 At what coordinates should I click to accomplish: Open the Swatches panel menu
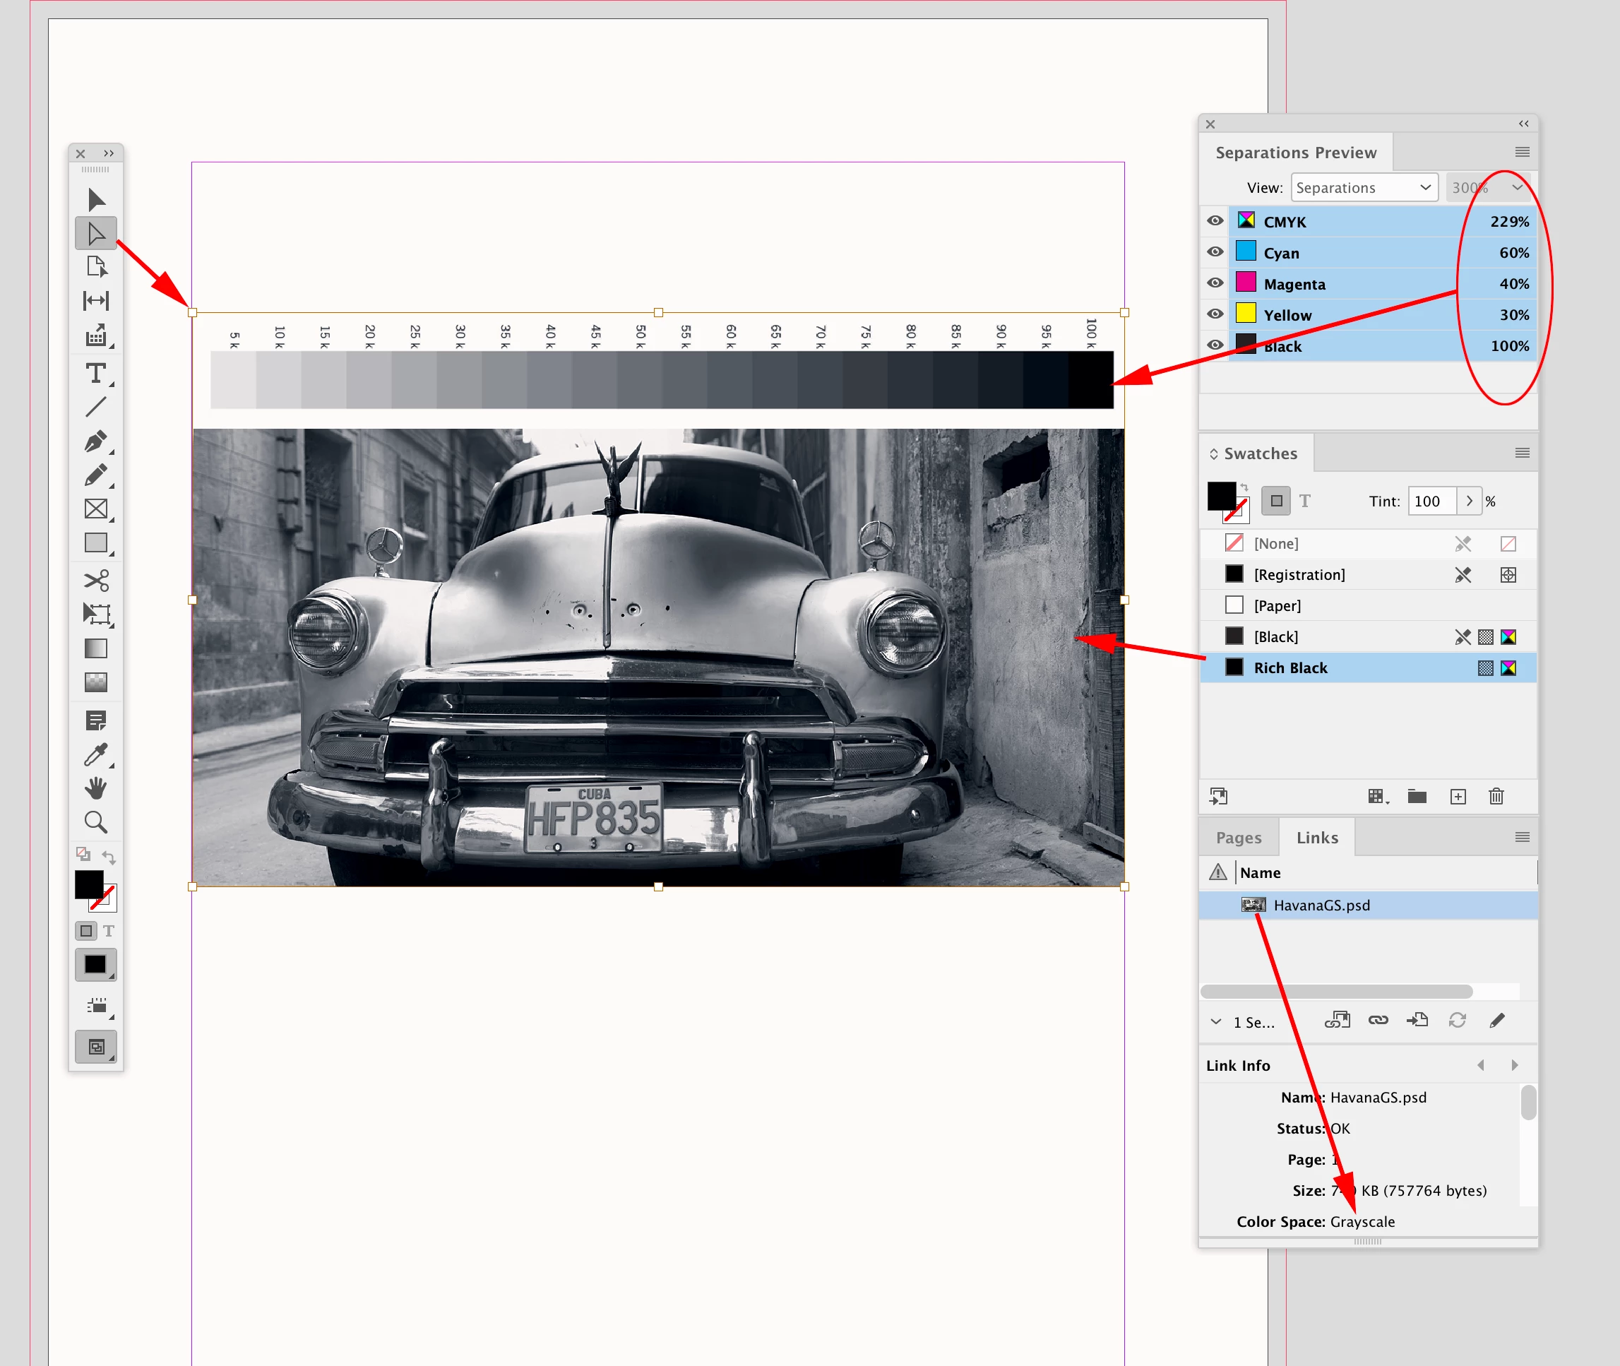pyautogui.click(x=1522, y=453)
